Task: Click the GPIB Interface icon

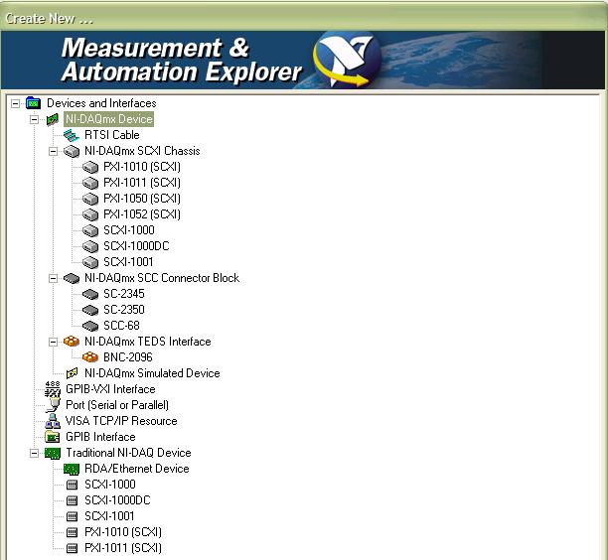Action: coord(53,437)
